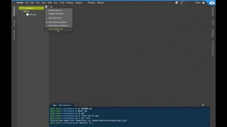Click the workspace root folder icon
This screenshot has height=127, width=227.
pyautogui.click(x=23, y=8)
